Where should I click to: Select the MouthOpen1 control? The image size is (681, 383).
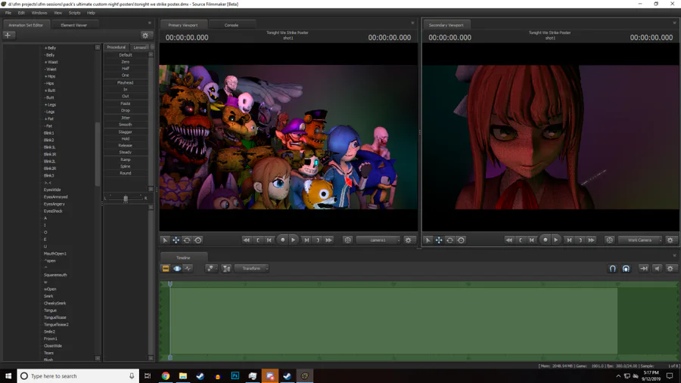pos(55,253)
